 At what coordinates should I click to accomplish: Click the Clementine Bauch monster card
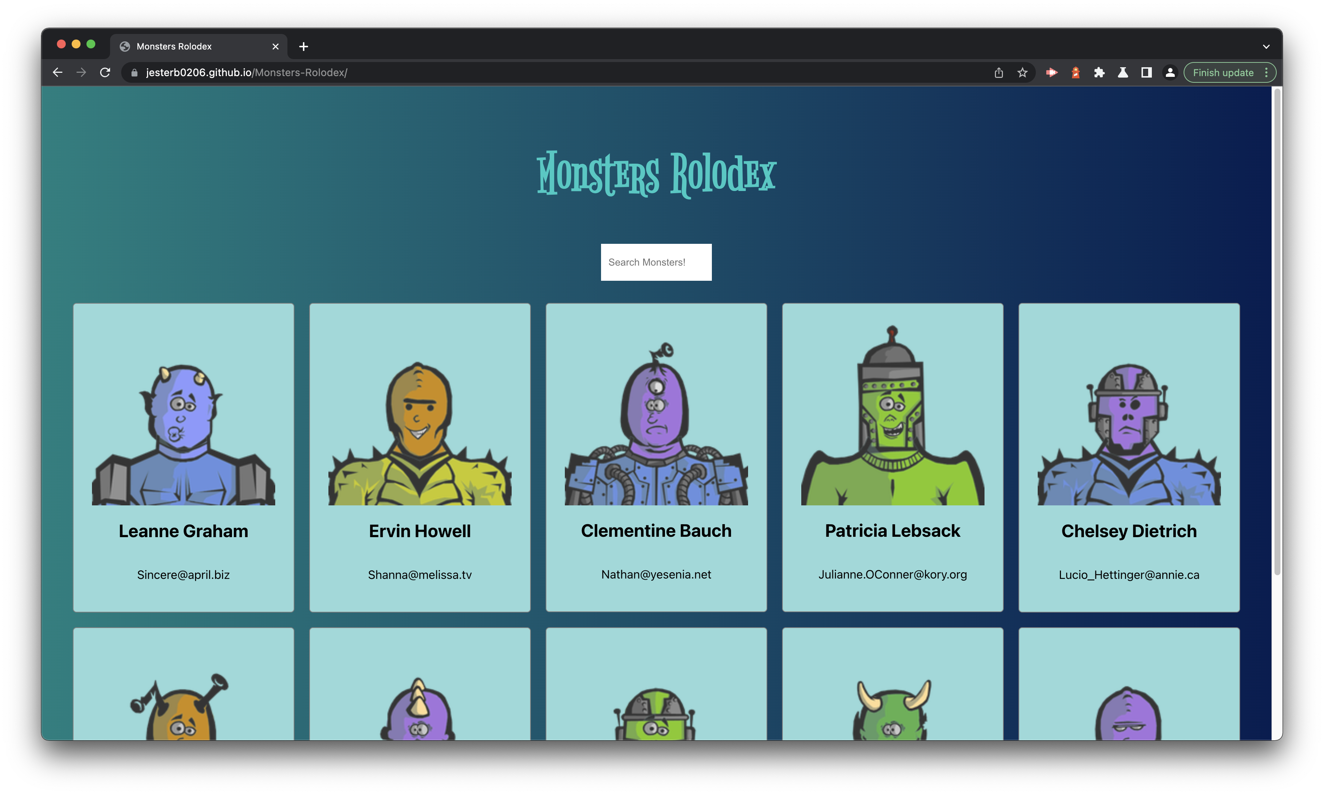point(656,457)
